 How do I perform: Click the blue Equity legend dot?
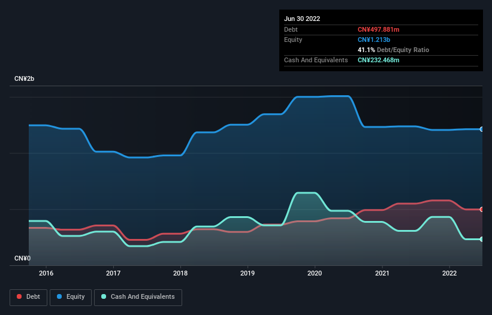click(x=59, y=296)
